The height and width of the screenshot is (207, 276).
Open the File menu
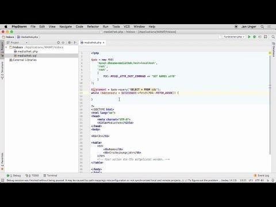(x=33, y=26)
